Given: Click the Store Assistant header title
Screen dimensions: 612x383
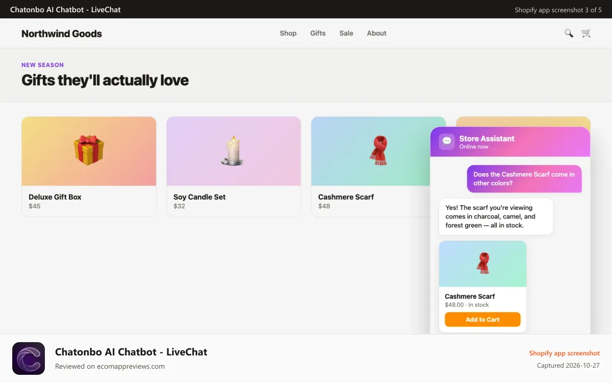Looking at the screenshot, I should (487, 138).
